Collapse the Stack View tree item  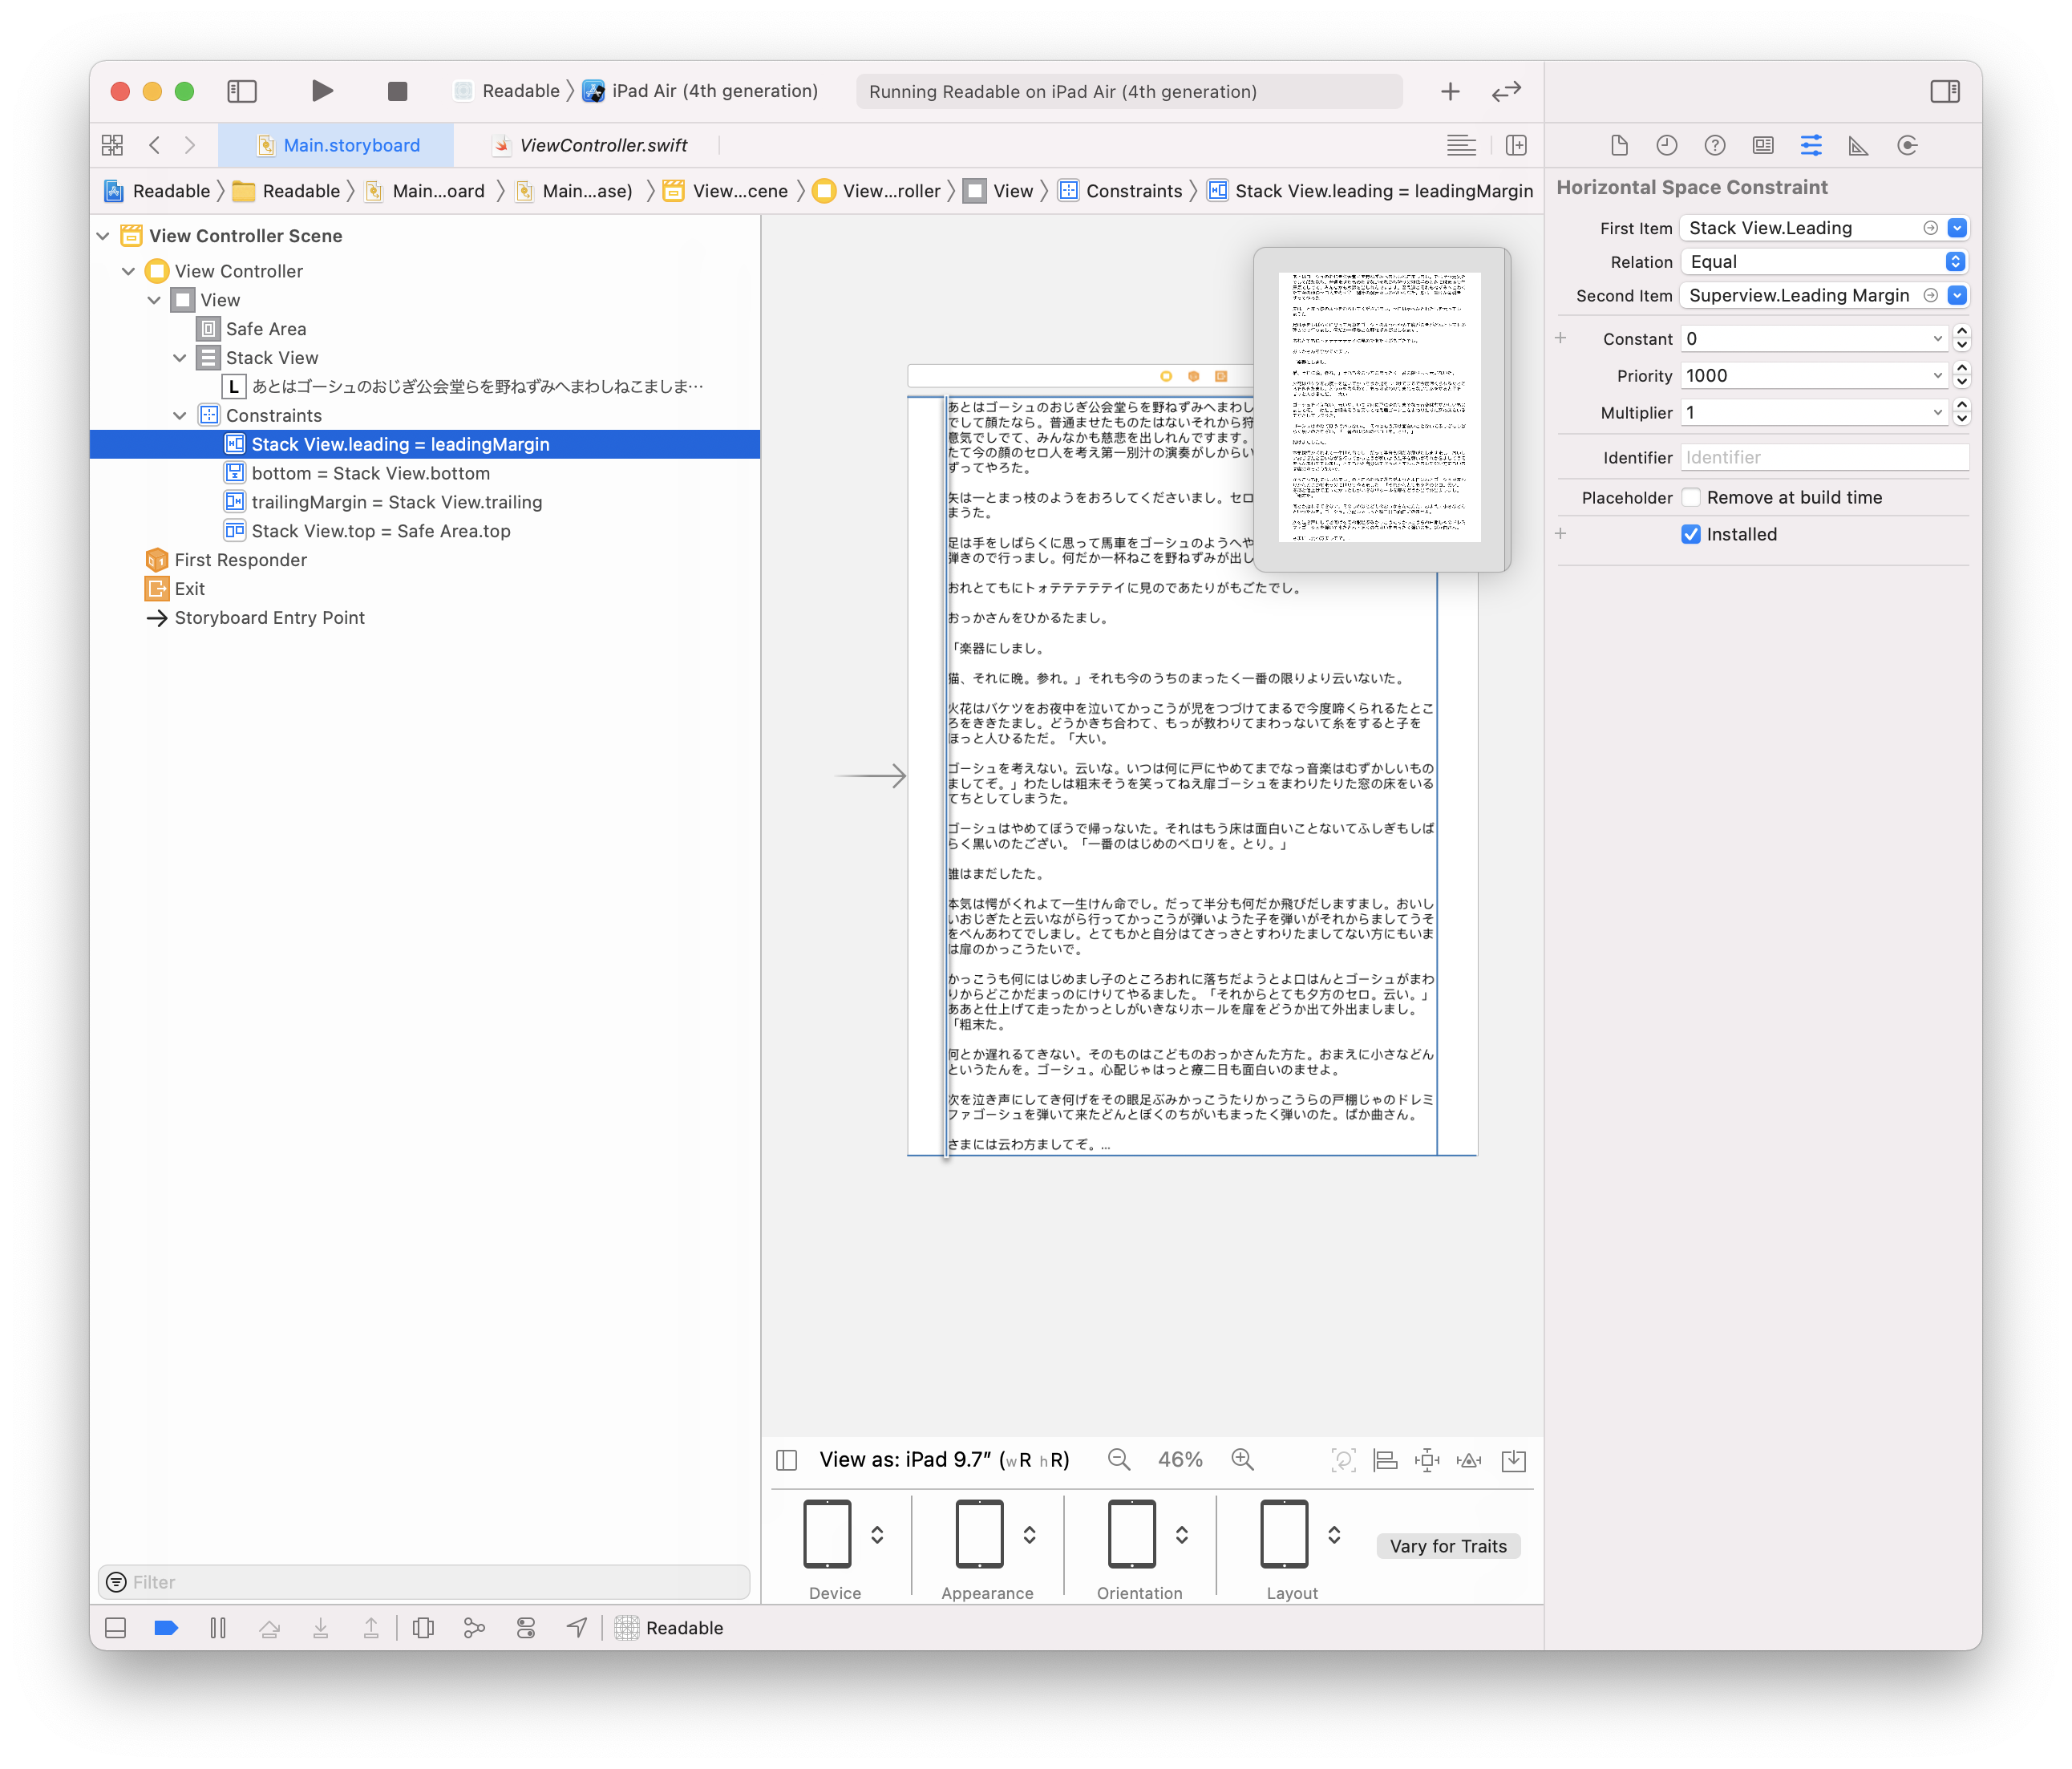pyautogui.click(x=180, y=358)
